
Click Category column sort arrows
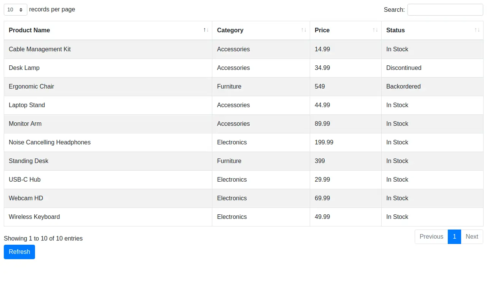click(x=304, y=30)
